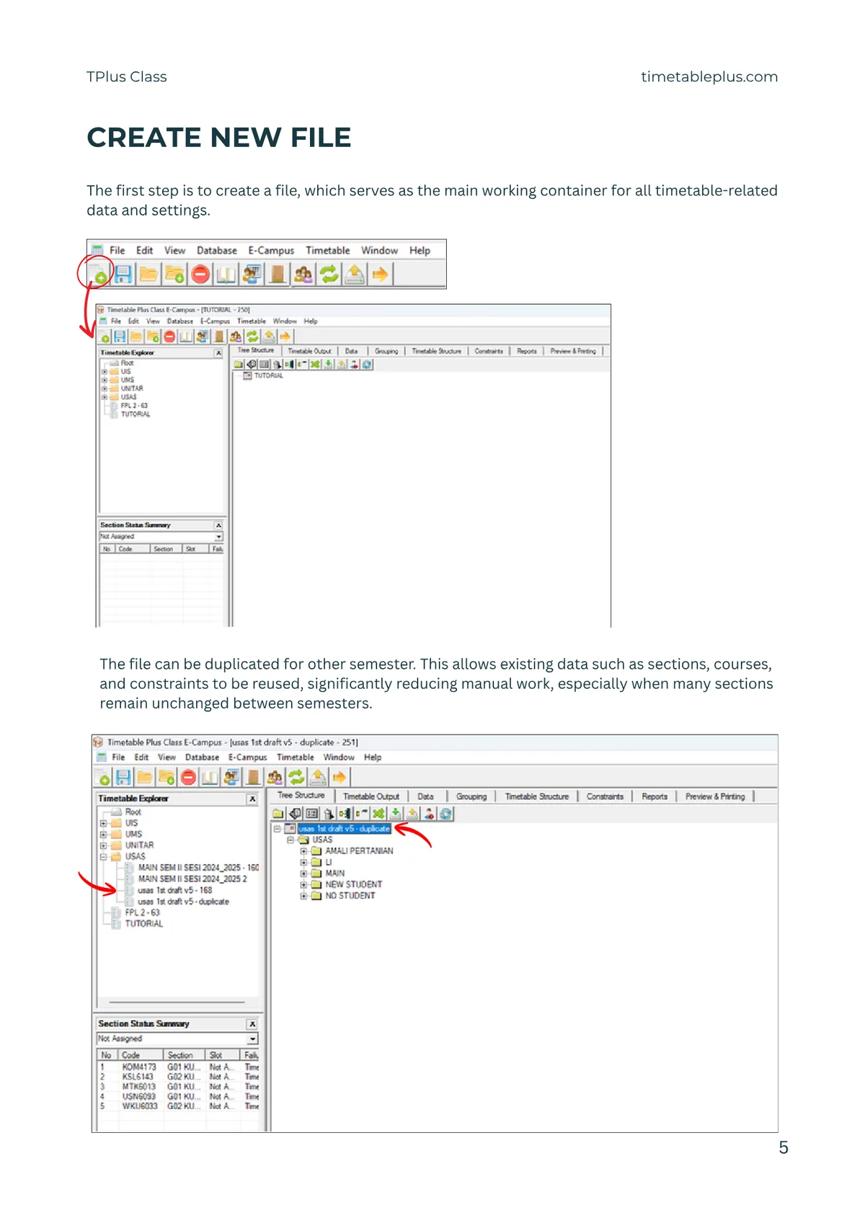
Task: Click the yellow folder icon in Tree Structure toolbar
Action: click(278, 814)
